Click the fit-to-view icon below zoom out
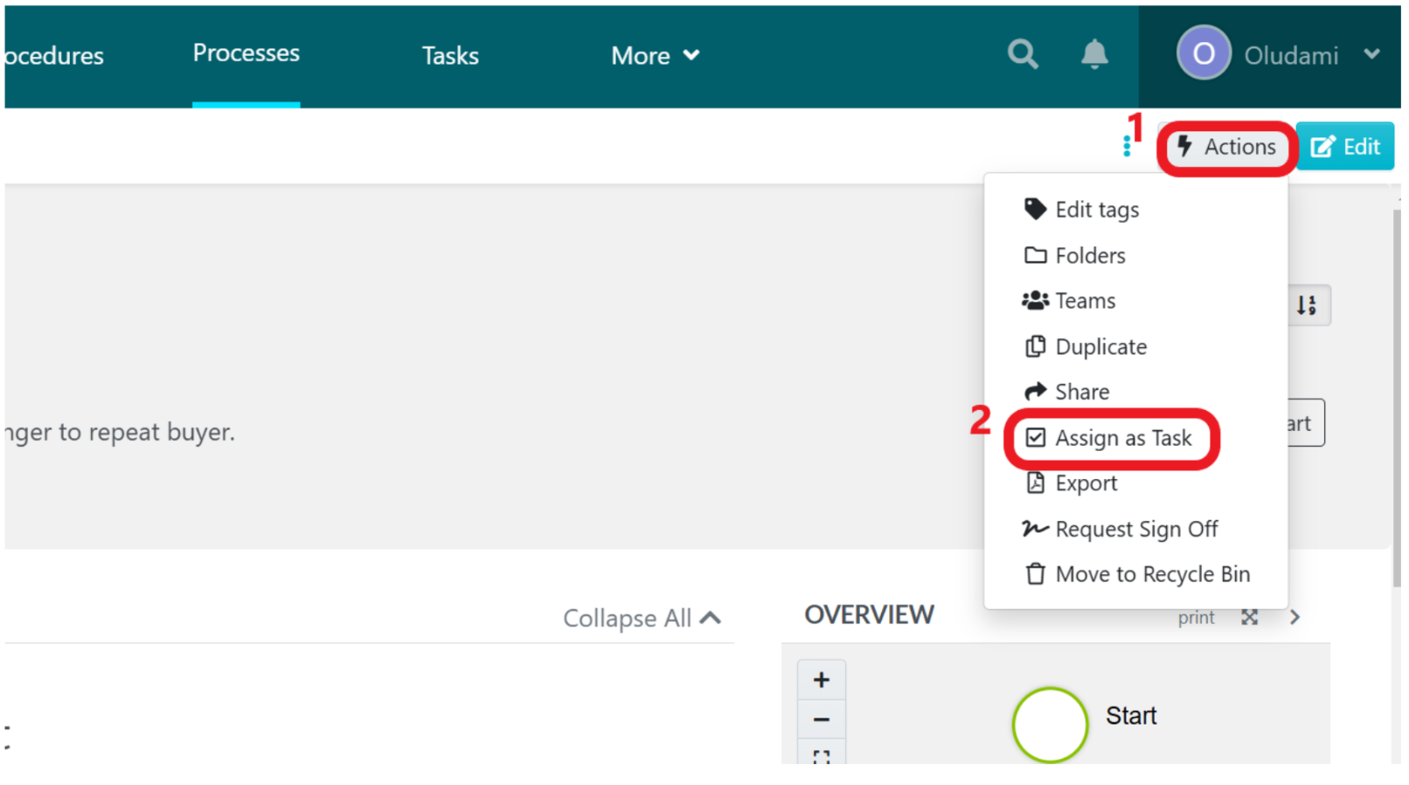Image resolution: width=1409 pixels, height=785 pixels. [821, 755]
